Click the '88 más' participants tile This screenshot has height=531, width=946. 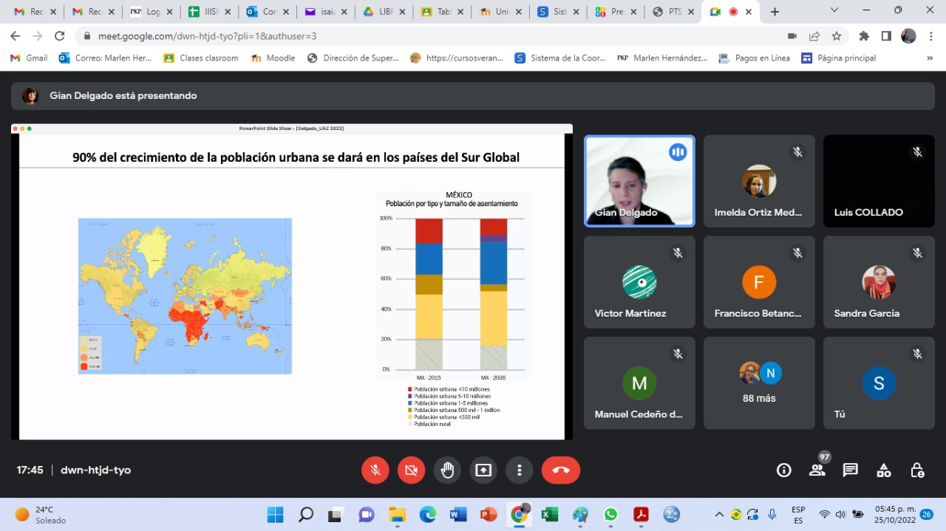tap(759, 383)
